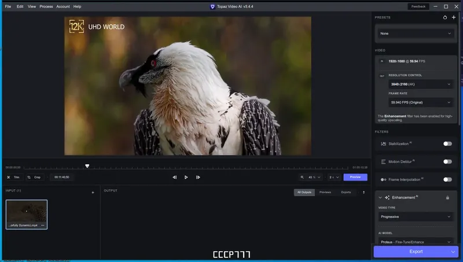Click the Enhancement sparkle icon
The image size is (463, 262).
tap(387, 197)
